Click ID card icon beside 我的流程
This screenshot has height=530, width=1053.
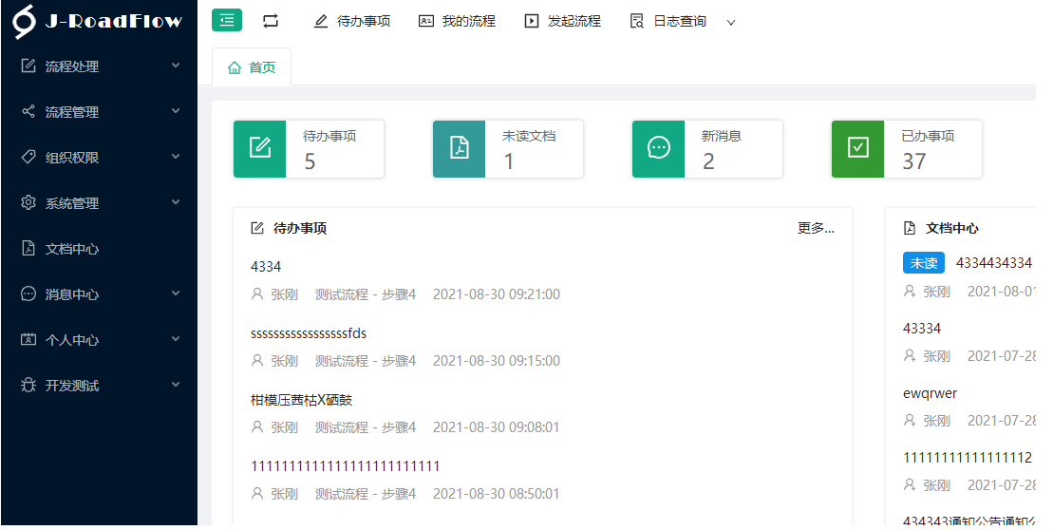pyautogui.click(x=425, y=22)
